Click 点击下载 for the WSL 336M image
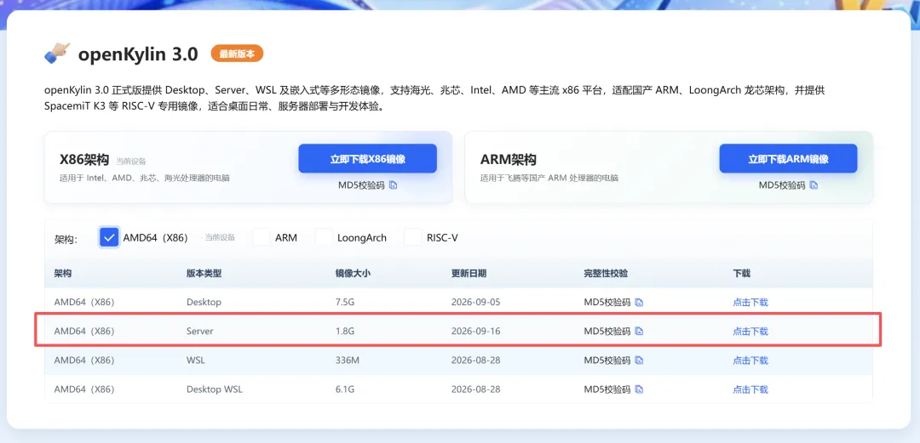Screen dimensions: 920x443 tap(750, 360)
